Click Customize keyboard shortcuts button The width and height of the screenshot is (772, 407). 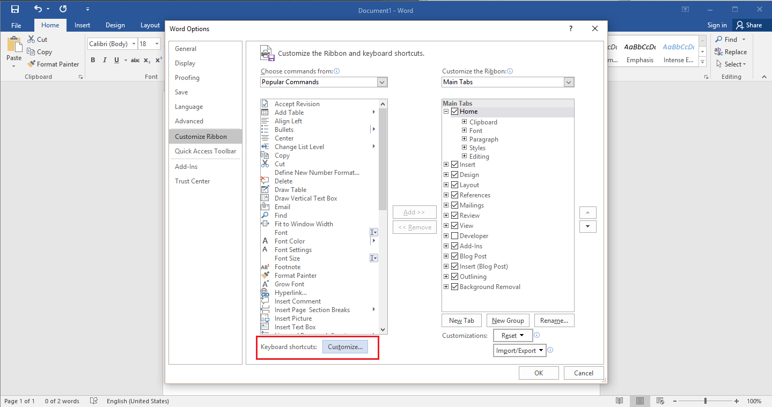tap(345, 347)
